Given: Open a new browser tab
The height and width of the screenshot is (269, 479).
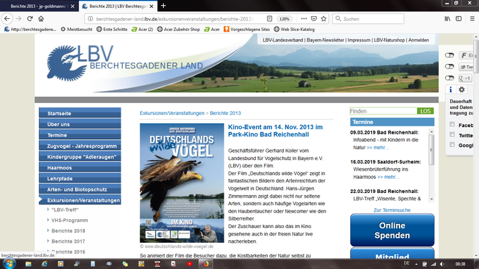Looking at the screenshot, I should [163, 6].
